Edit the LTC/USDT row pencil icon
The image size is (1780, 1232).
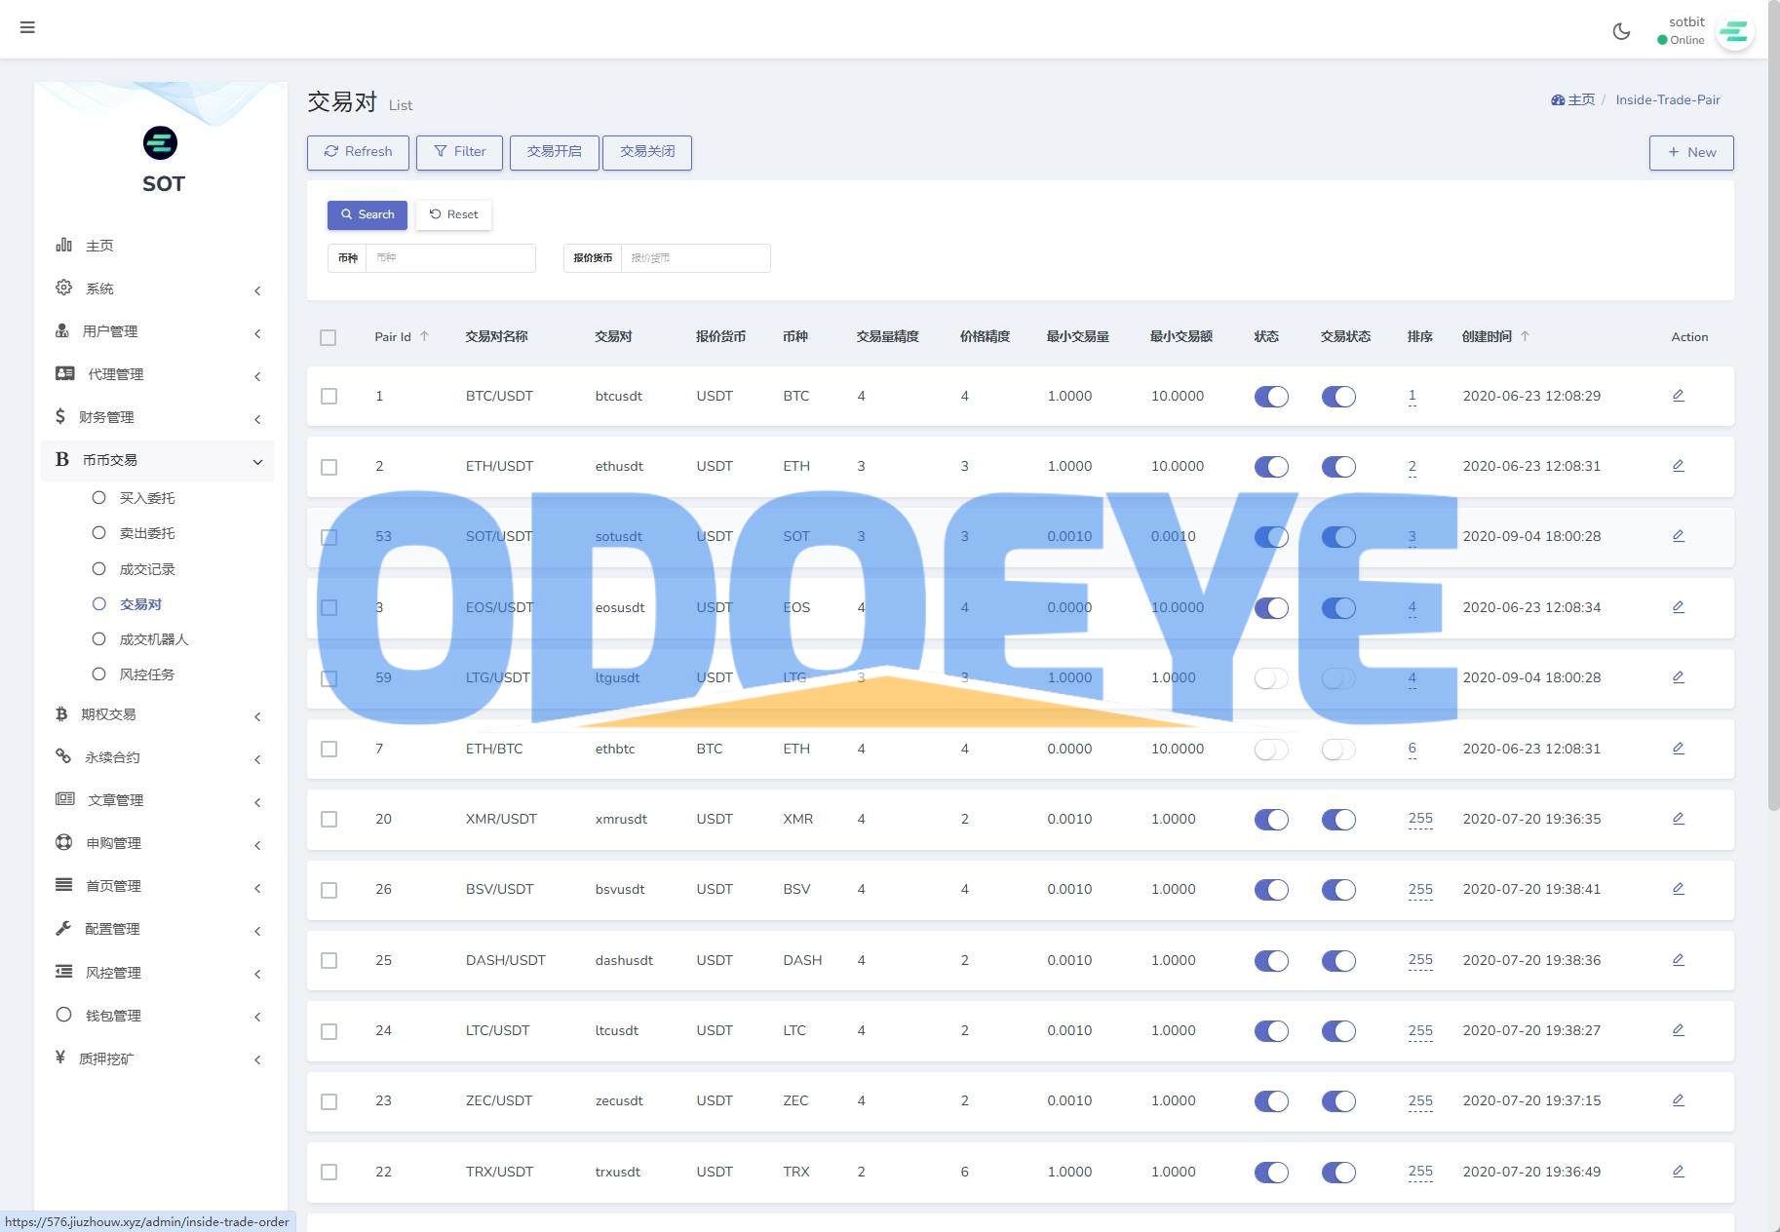1678,1030
